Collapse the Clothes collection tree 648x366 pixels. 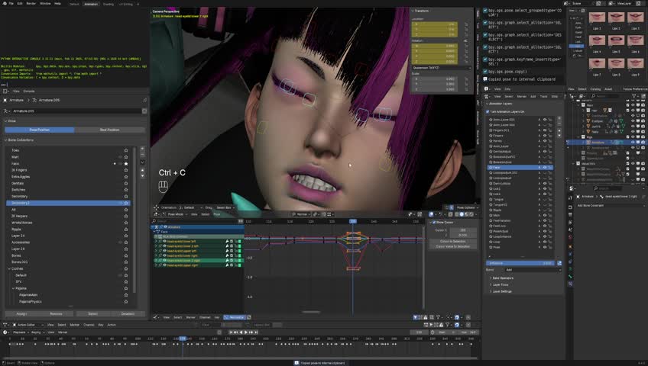[x=9, y=268]
